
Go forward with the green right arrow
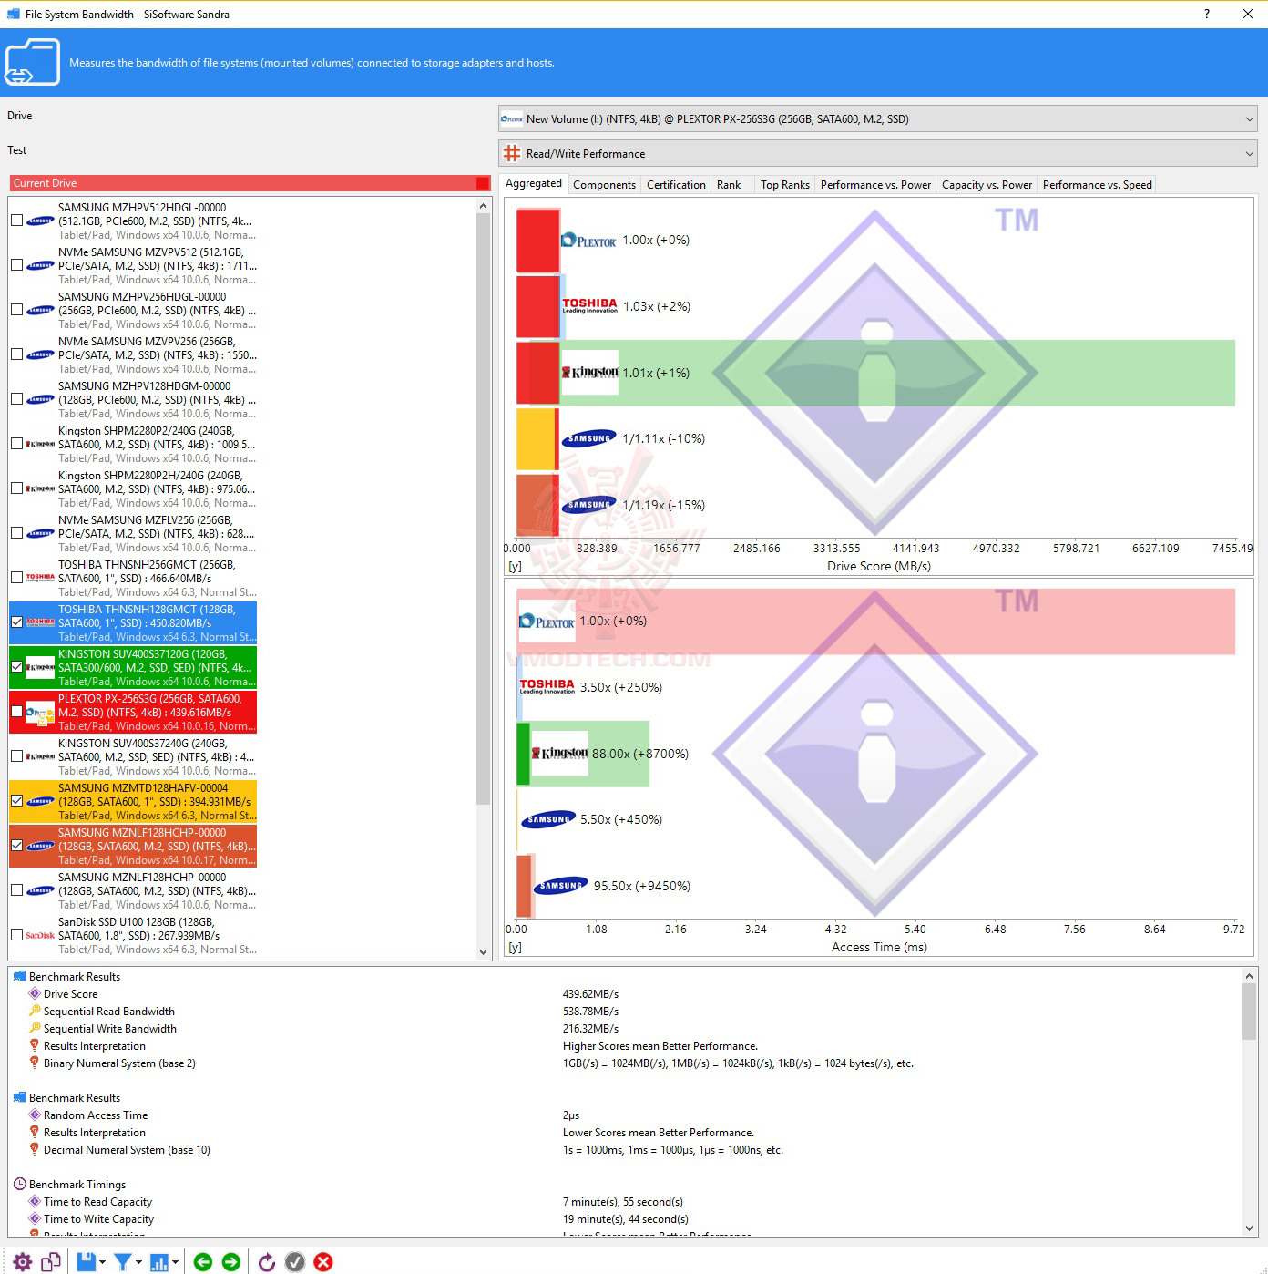pos(231,1261)
